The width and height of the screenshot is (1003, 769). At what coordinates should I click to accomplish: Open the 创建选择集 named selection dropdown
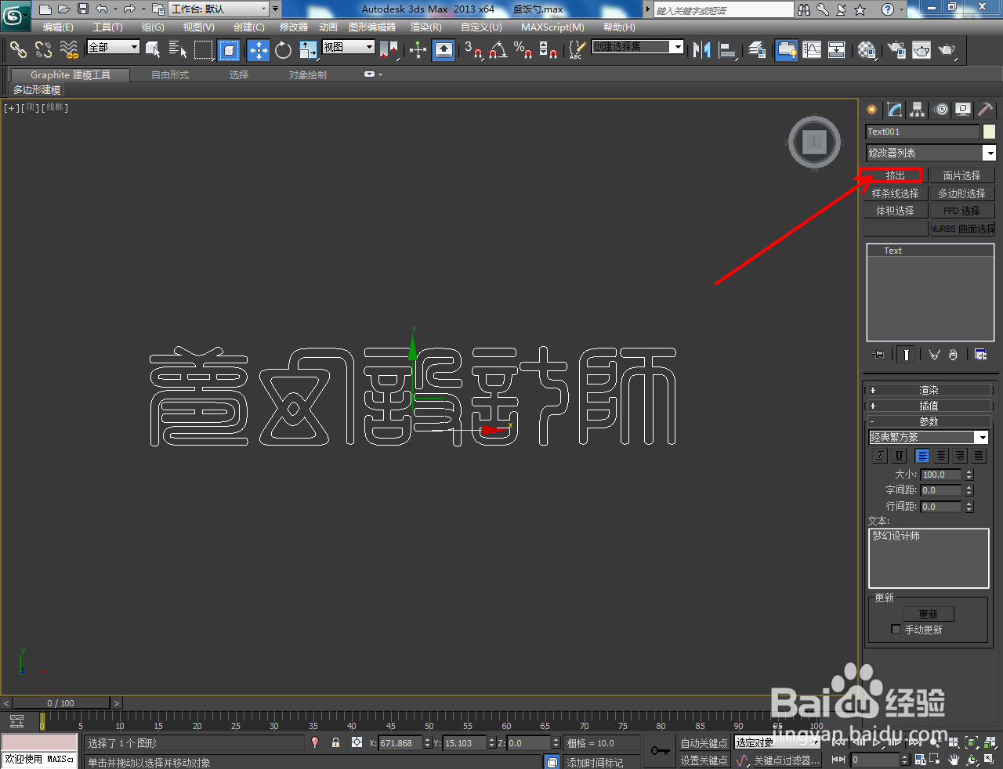click(638, 47)
